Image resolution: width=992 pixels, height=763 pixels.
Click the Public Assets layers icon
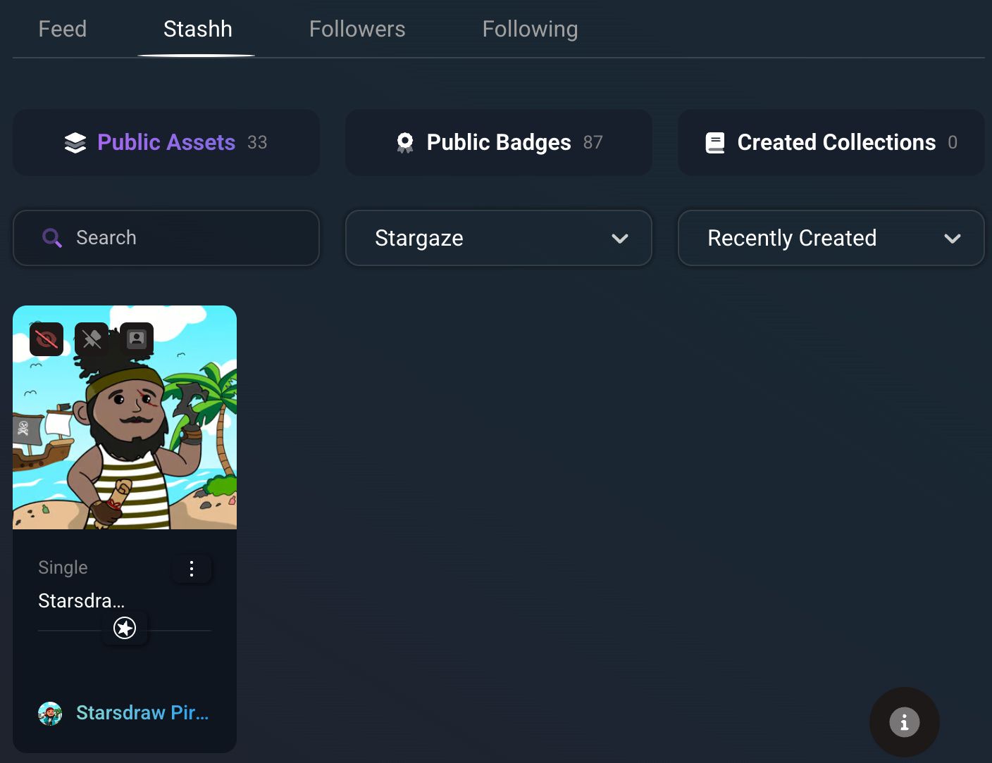click(x=75, y=143)
